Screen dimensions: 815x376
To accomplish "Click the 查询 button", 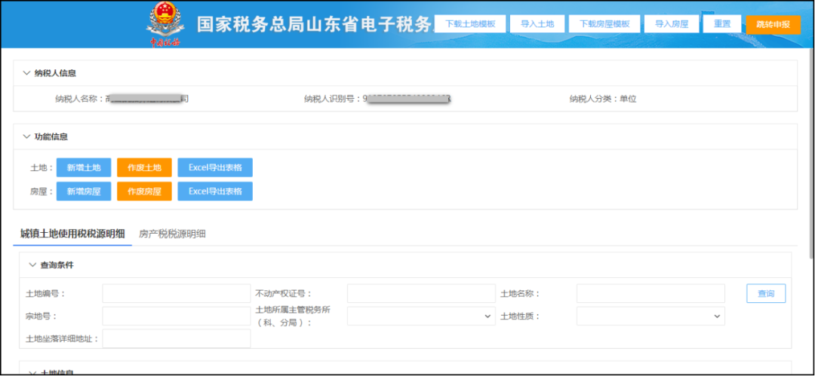I will [766, 293].
